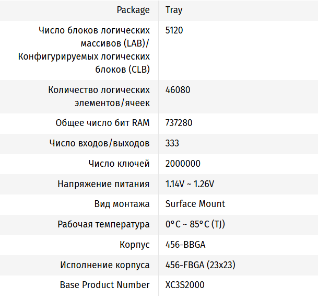Click the 0°C ~ 85°C (TJ) temperature value
Viewport: 318px width, 298px height.
point(195,224)
